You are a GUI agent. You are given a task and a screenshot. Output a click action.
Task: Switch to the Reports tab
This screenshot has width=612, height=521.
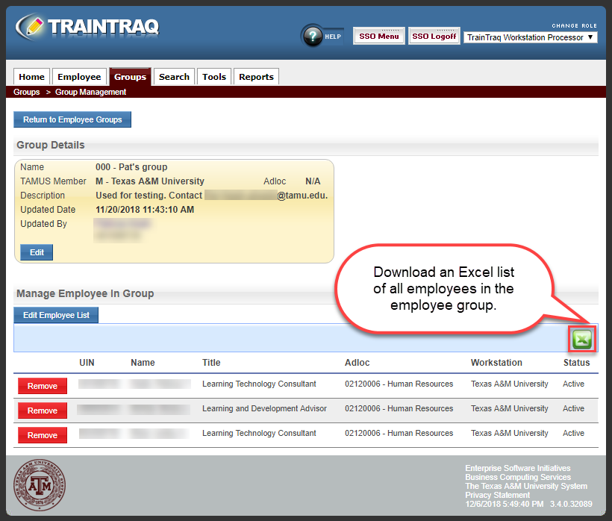(256, 76)
